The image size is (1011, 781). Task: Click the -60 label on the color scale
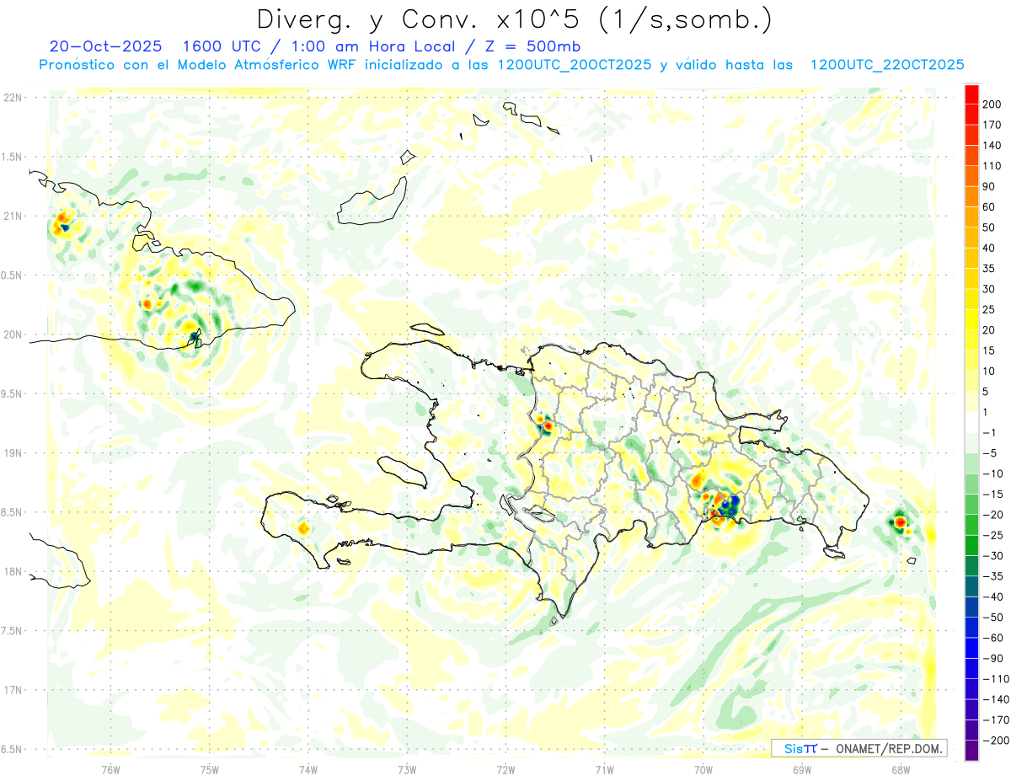[x=991, y=638]
